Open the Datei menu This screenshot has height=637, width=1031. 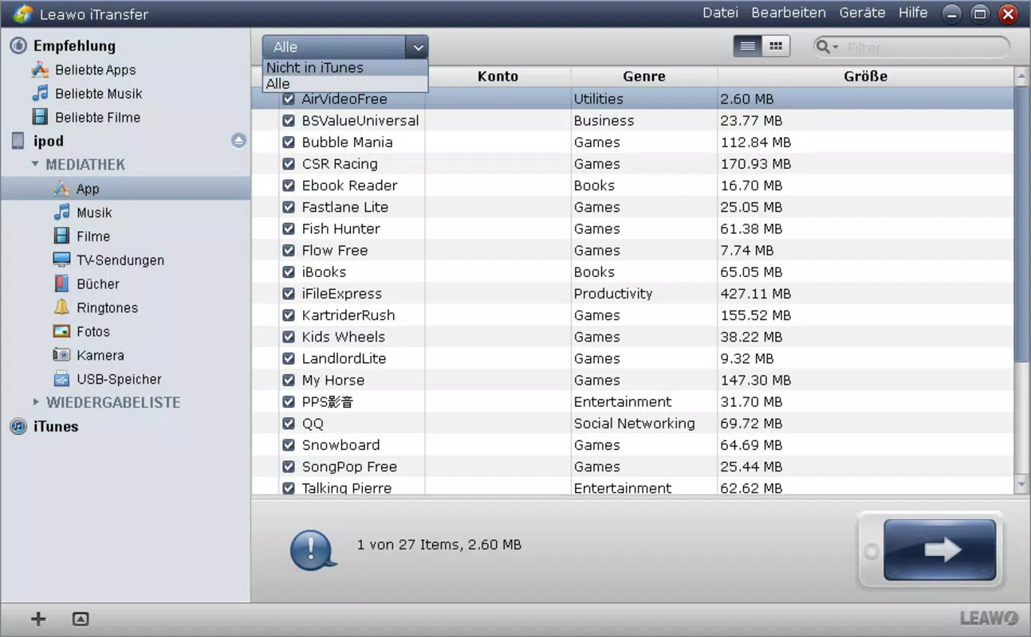click(x=720, y=13)
